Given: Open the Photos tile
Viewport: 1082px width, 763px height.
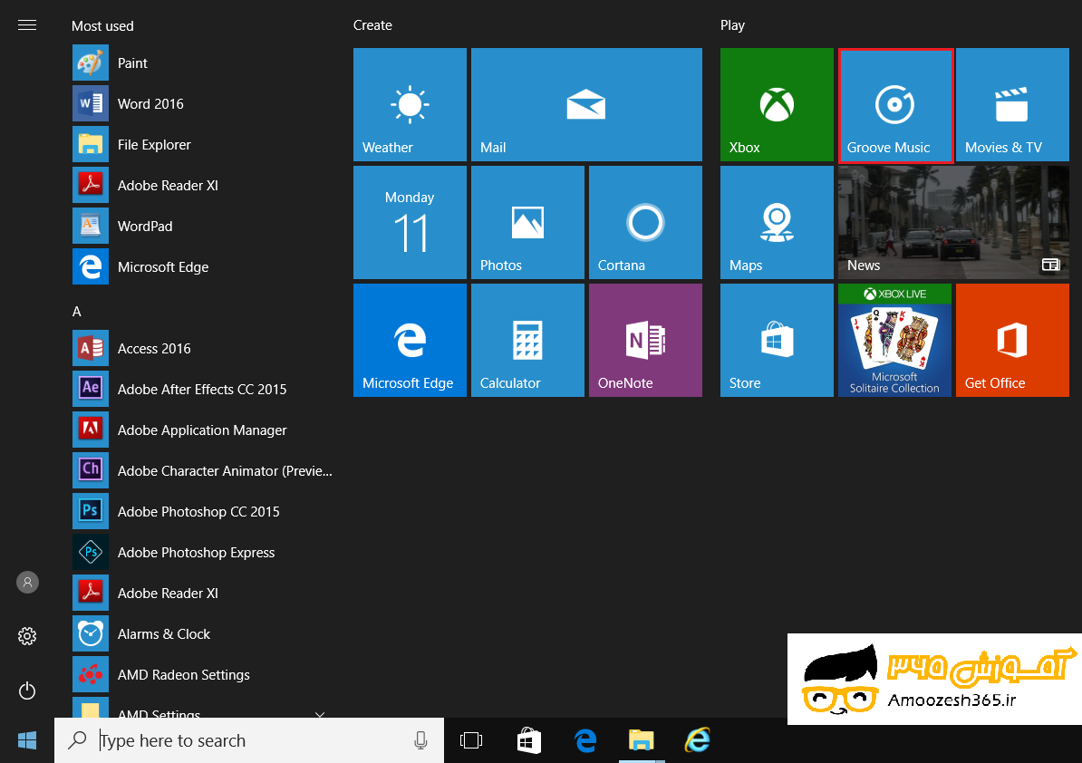Looking at the screenshot, I should [527, 222].
